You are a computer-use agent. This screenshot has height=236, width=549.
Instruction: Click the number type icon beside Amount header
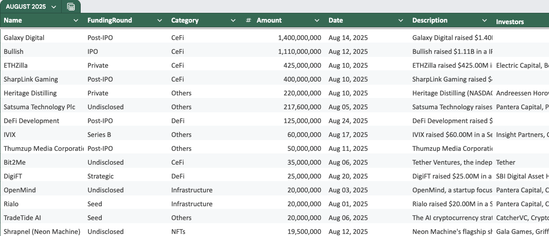(x=248, y=21)
